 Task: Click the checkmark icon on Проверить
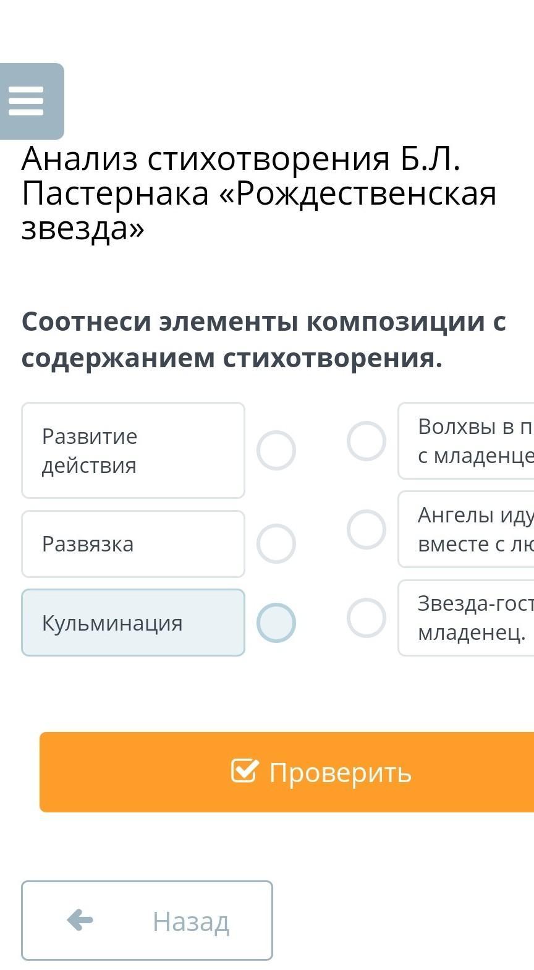244,770
